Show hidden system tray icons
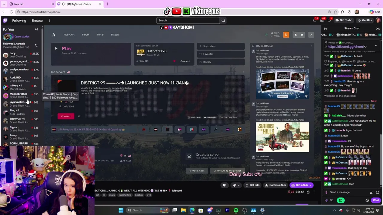 point(335,210)
